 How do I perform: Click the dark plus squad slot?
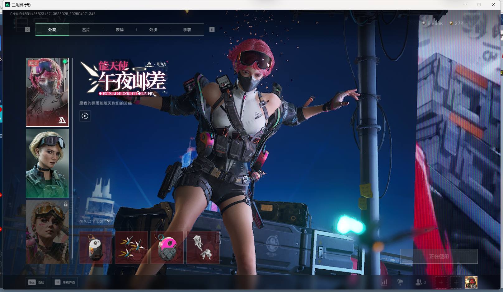456,282
